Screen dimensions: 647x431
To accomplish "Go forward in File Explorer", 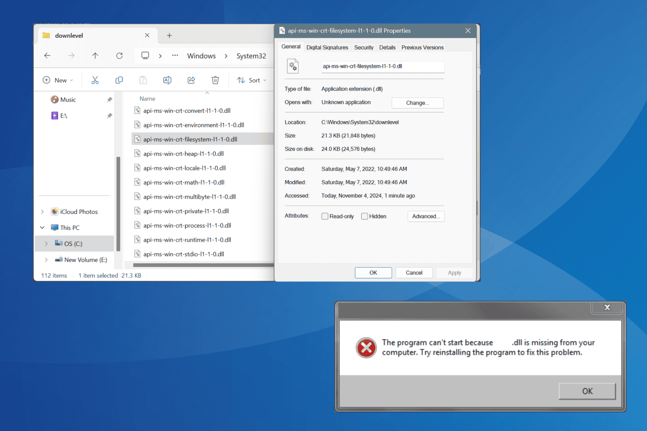I will pos(71,56).
